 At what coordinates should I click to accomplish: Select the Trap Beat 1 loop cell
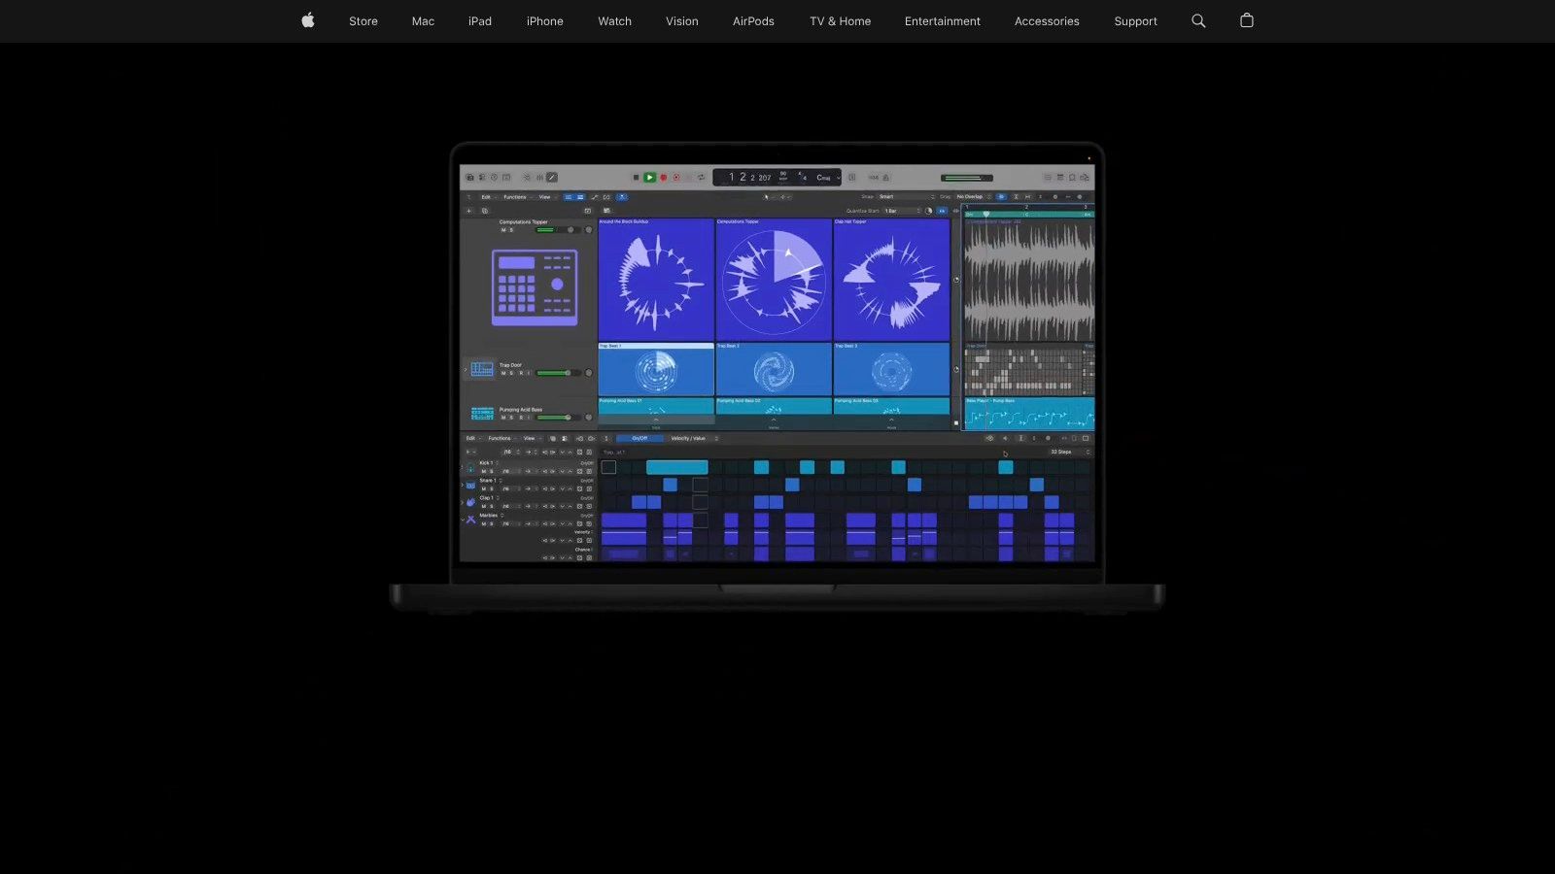[656, 370]
